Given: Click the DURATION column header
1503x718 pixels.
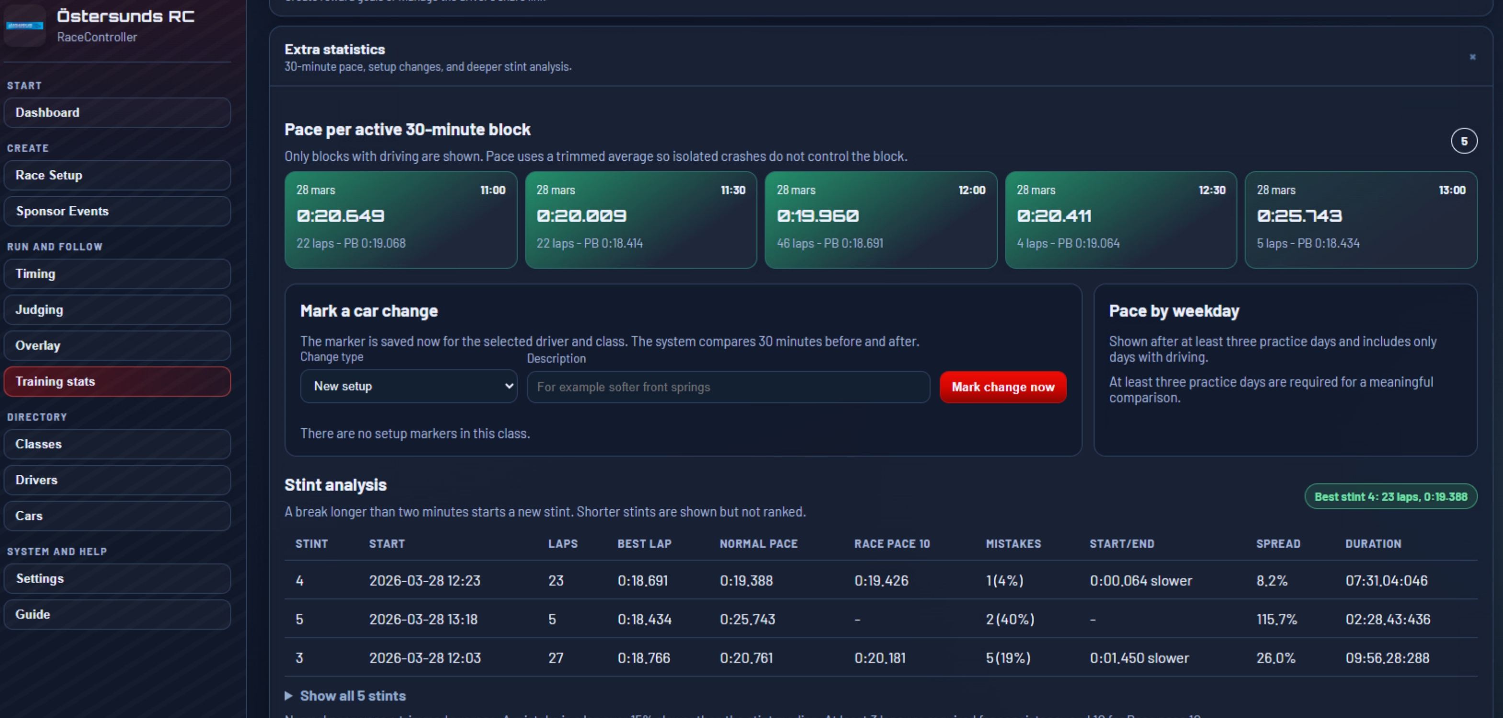Looking at the screenshot, I should pos(1374,544).
